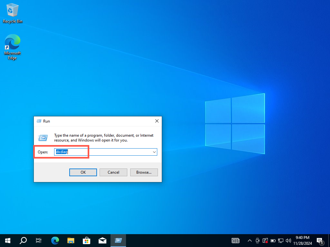Image resolution: width=330 pixels, height=247 pixels.
Task: Open the Windows Start menu
Action: [x=7, y=240]
